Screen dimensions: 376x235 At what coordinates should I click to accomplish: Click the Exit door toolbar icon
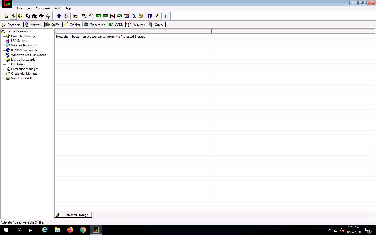click(166, 16)
